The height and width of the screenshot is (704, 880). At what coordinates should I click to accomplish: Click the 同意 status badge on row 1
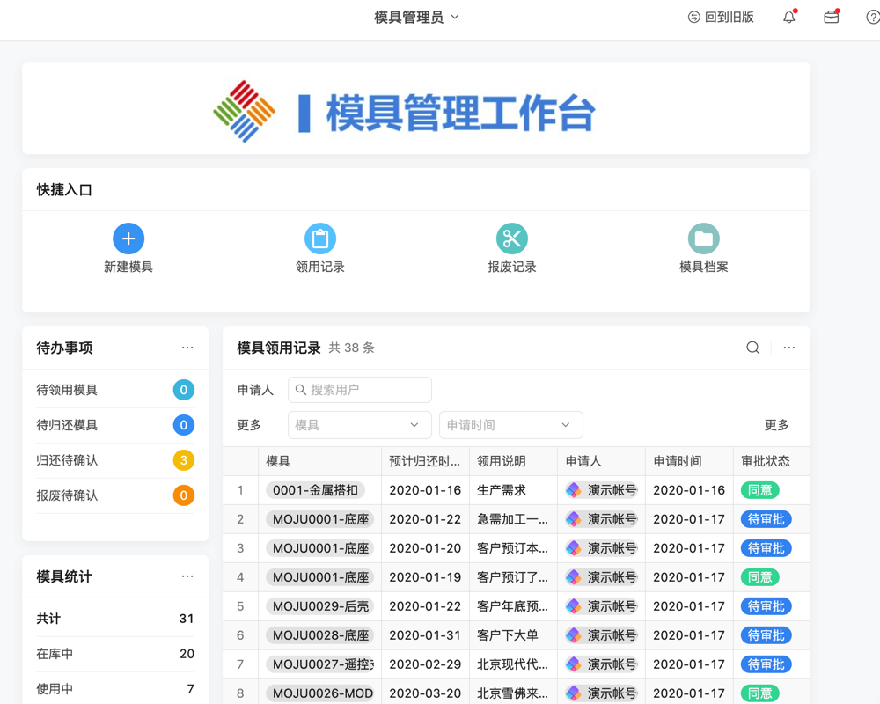(759, 490)
